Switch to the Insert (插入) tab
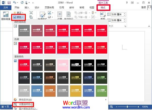 (27, 8)
